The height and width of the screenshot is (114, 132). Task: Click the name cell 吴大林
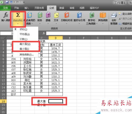(27, 84)
